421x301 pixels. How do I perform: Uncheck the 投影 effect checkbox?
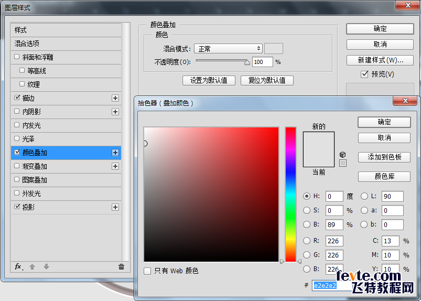point(17,207)
